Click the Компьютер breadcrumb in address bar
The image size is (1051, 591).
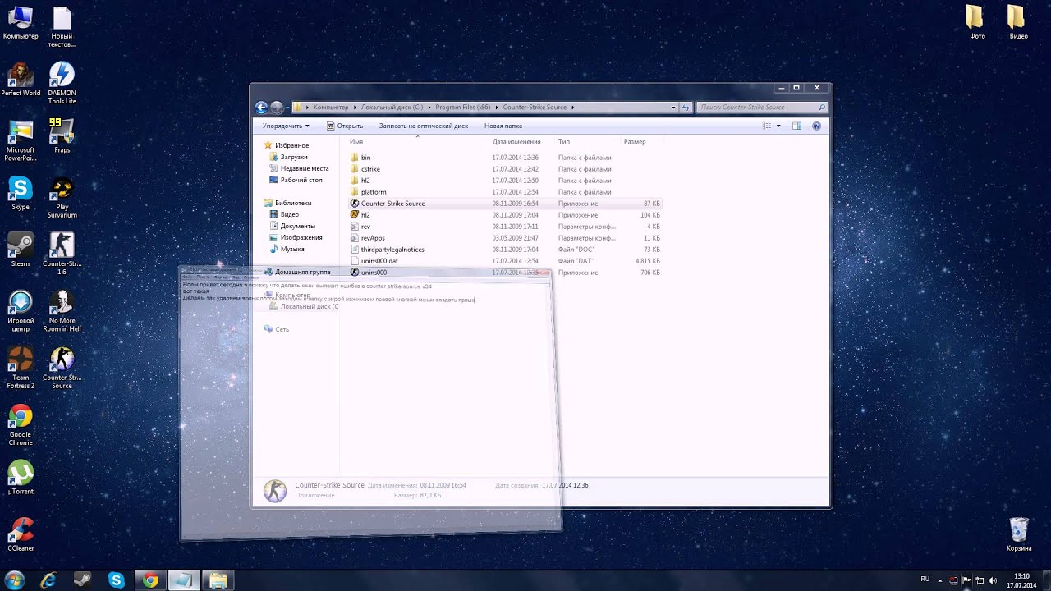[331, 107]
